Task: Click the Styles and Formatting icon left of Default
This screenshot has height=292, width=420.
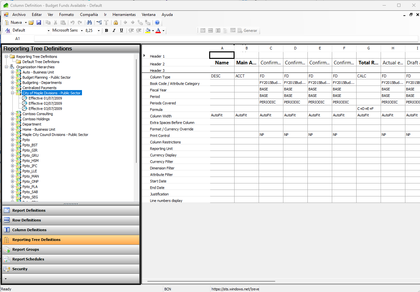Action: point(8,30)
